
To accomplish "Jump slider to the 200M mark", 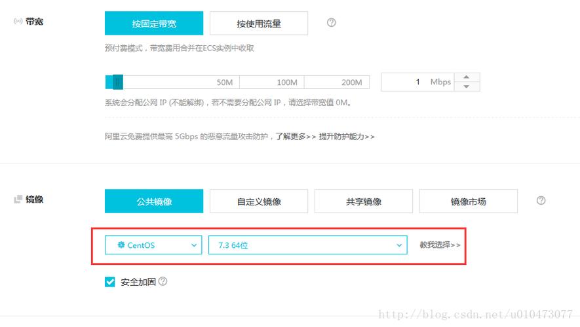I will point(352,82).
